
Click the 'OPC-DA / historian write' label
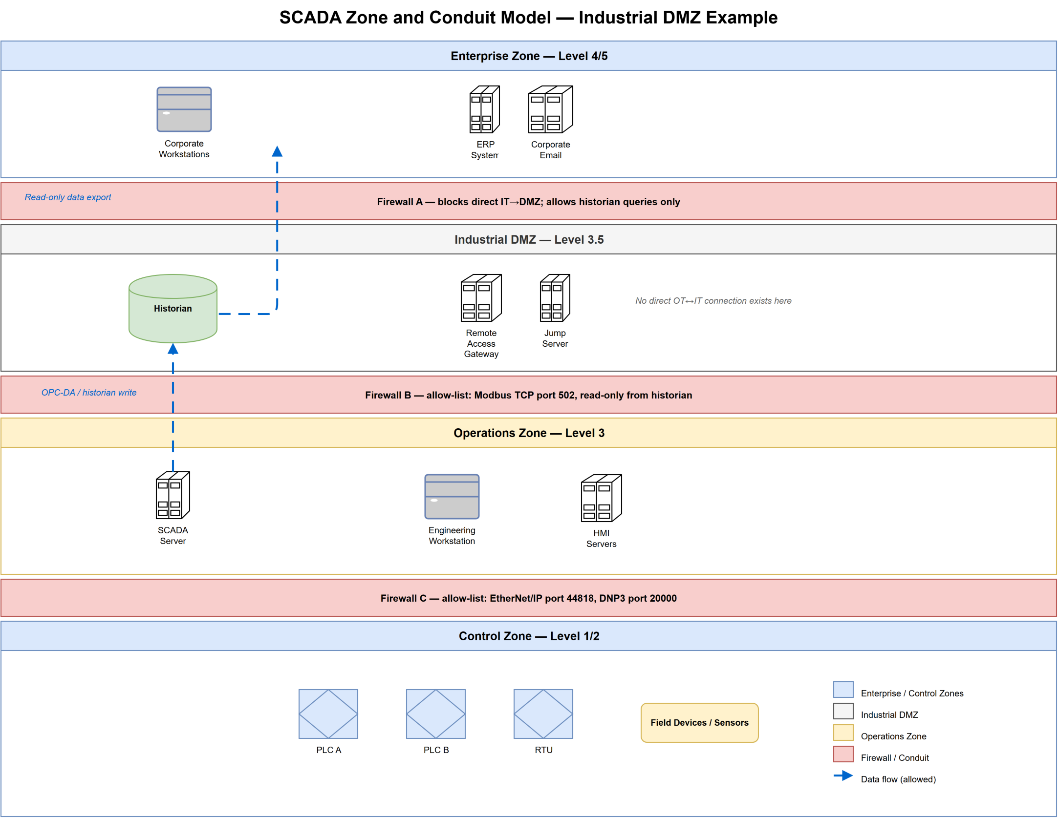pyautogui.click(x=89, y=393)
